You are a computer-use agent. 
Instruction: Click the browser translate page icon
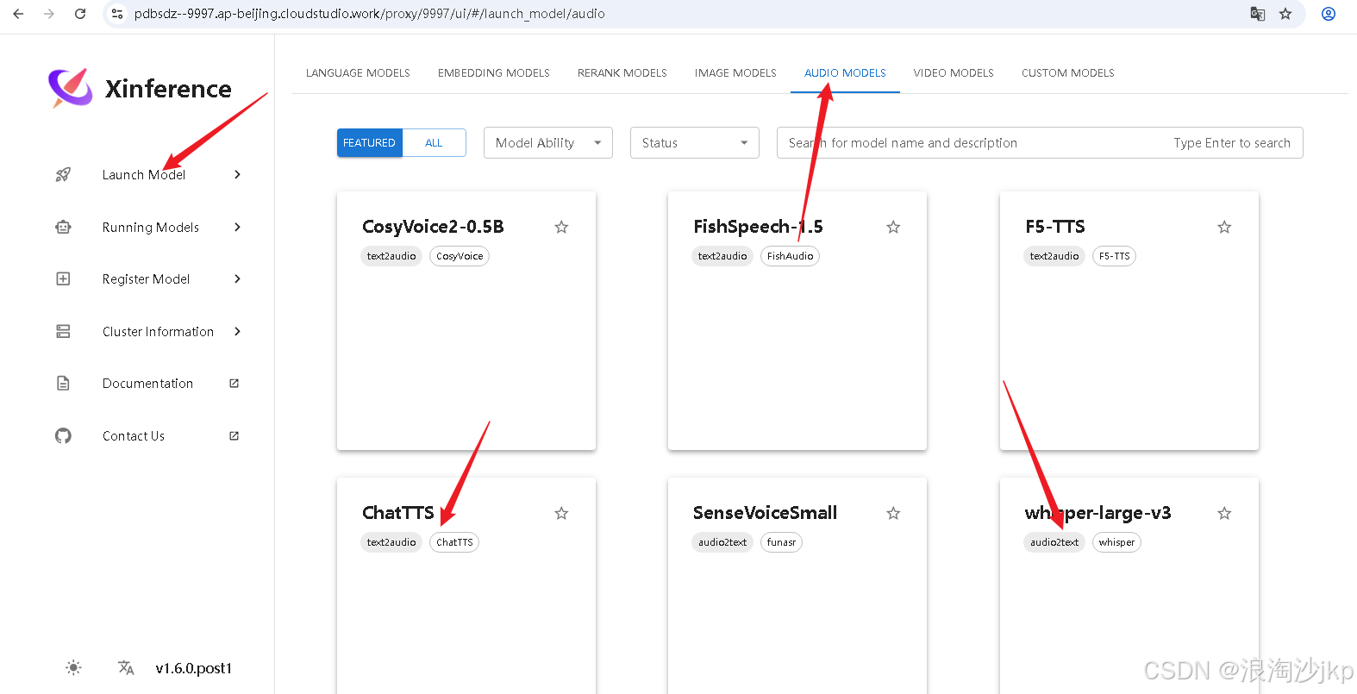(x=1258, y=14)
